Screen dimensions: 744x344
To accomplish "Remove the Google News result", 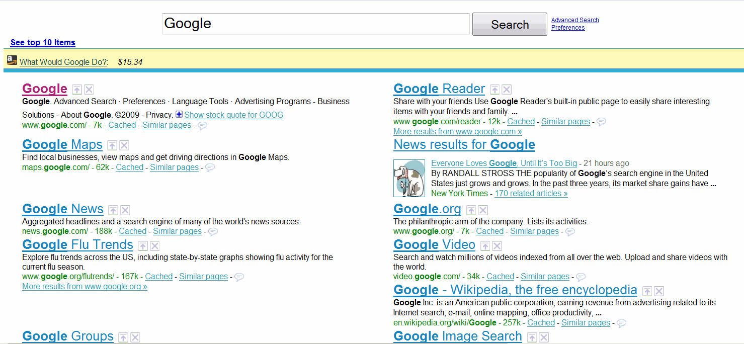I will pos(125,210).
